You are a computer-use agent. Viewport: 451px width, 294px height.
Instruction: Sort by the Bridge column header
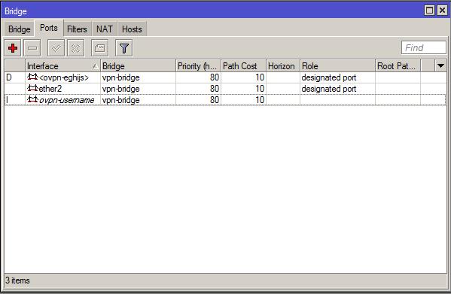tap(138, 66)
